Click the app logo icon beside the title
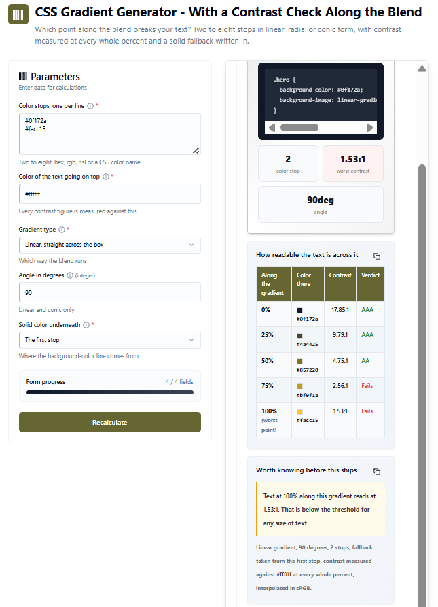Viewport: 438px width, 607px height. click(18, 14)
